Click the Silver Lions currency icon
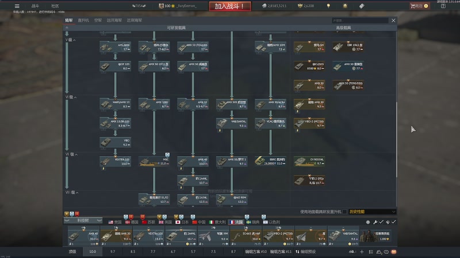This screenshot has height=258, width=460. pos(264,6)
